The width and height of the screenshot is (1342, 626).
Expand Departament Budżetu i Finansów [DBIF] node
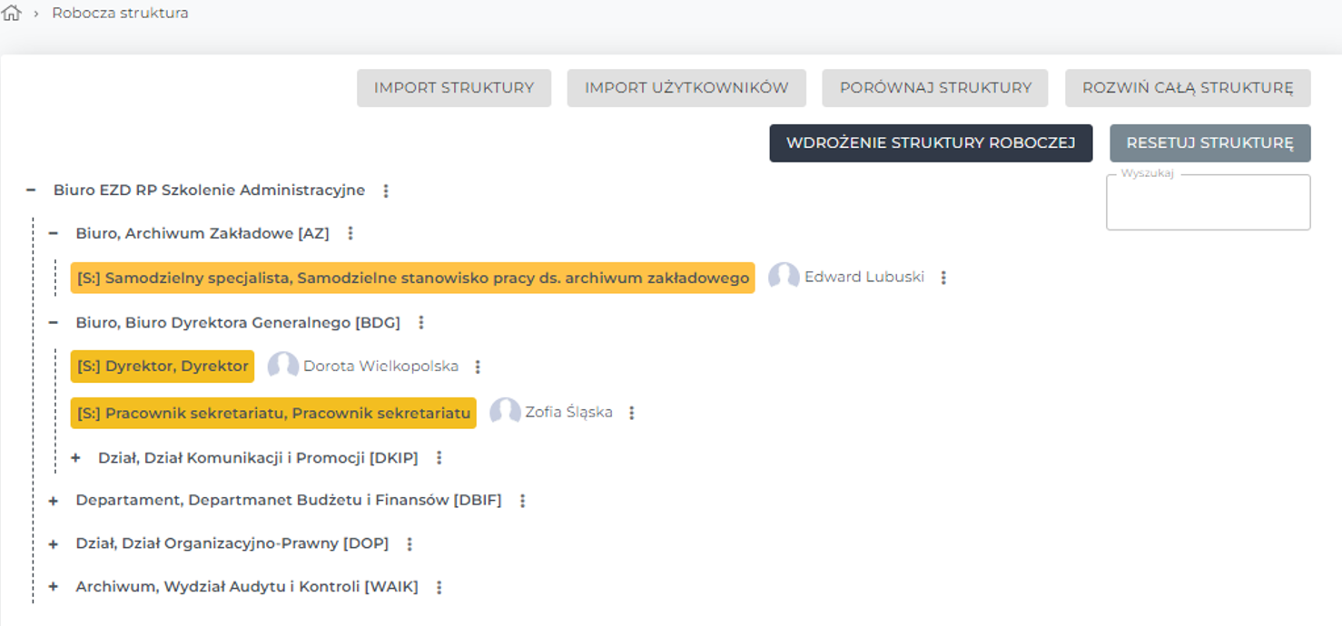coord(54,501)
